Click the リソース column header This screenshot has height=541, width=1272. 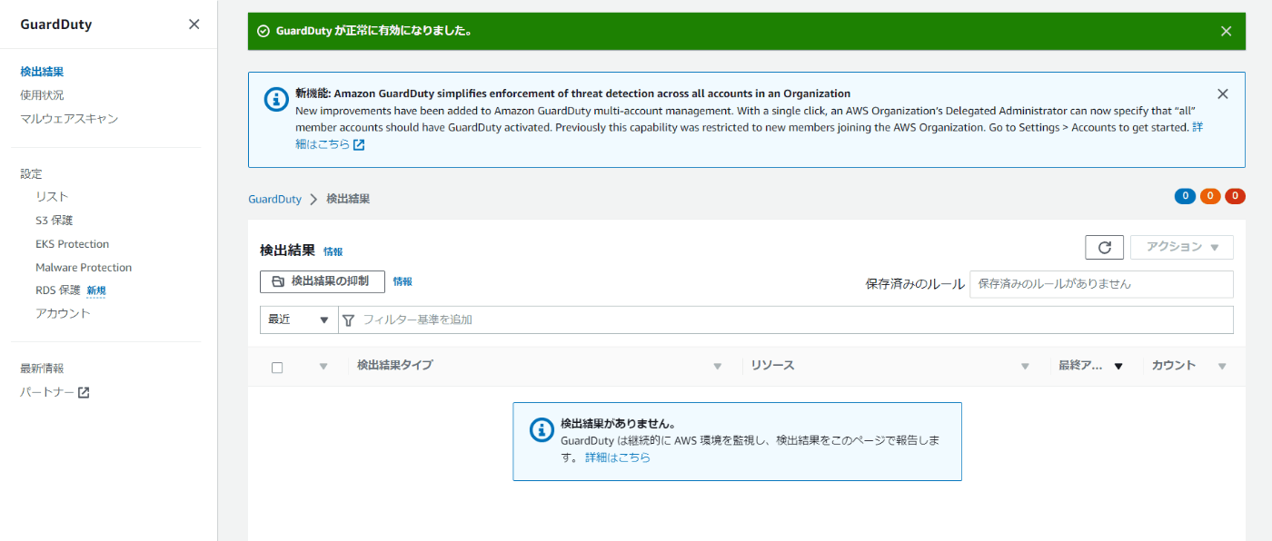[x=772, y=366]
